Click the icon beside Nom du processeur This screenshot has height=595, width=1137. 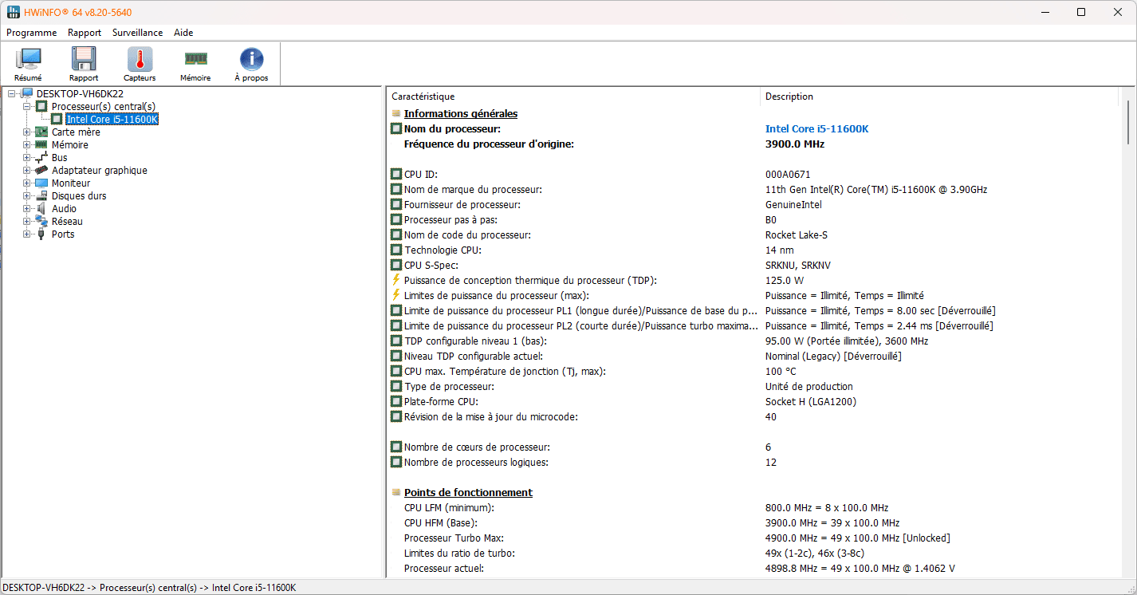pyautogui.click(x=396, y=128)
